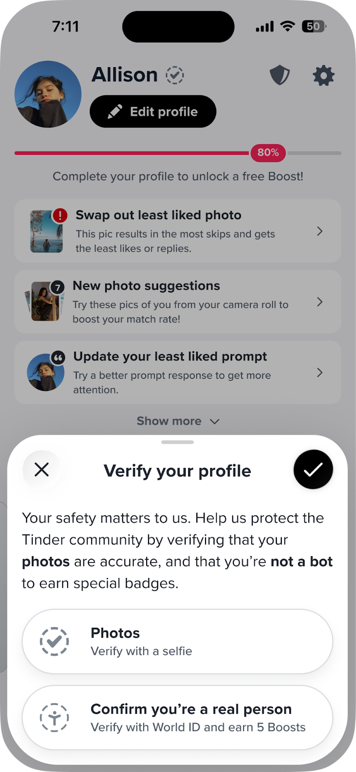Tap the World ID person icon
The height and width of the screenshot is (772, 356).
point(54,717)
